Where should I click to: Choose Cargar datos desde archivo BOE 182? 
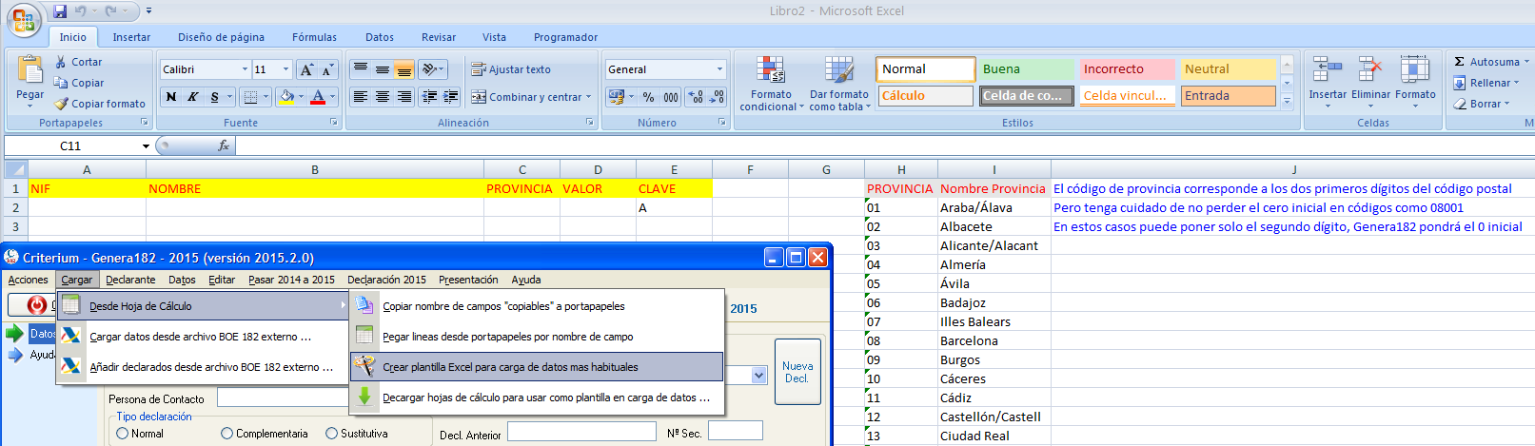[x=203, y=337]
